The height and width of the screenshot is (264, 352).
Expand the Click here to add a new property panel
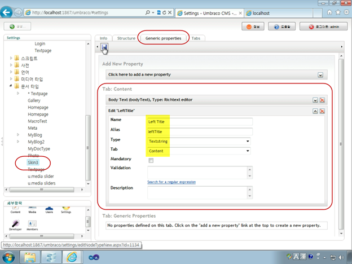tap(320, 75)
